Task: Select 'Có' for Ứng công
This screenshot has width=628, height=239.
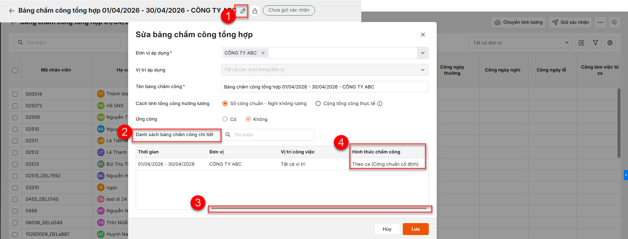Action: [x=225, y=119]
